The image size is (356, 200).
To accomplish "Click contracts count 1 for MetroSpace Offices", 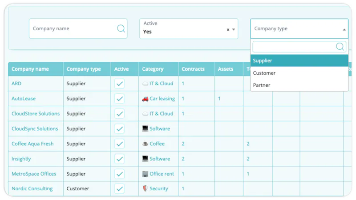I will (183, 174).
